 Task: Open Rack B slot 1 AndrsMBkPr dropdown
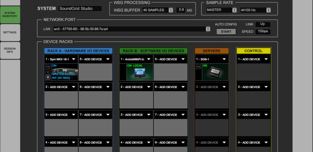(x=136, y=59)
